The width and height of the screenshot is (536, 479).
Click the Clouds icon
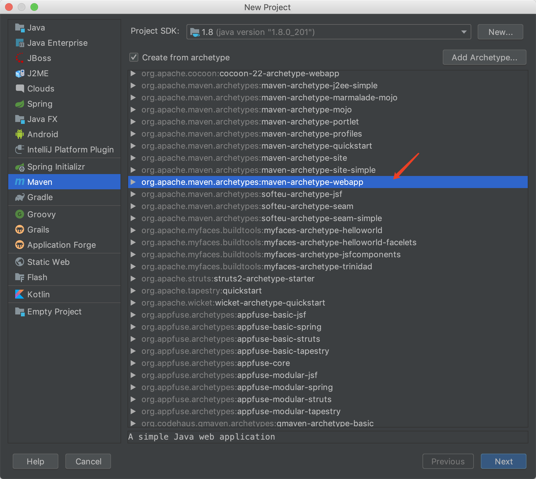pyautogui.click(x=20, y=89)
